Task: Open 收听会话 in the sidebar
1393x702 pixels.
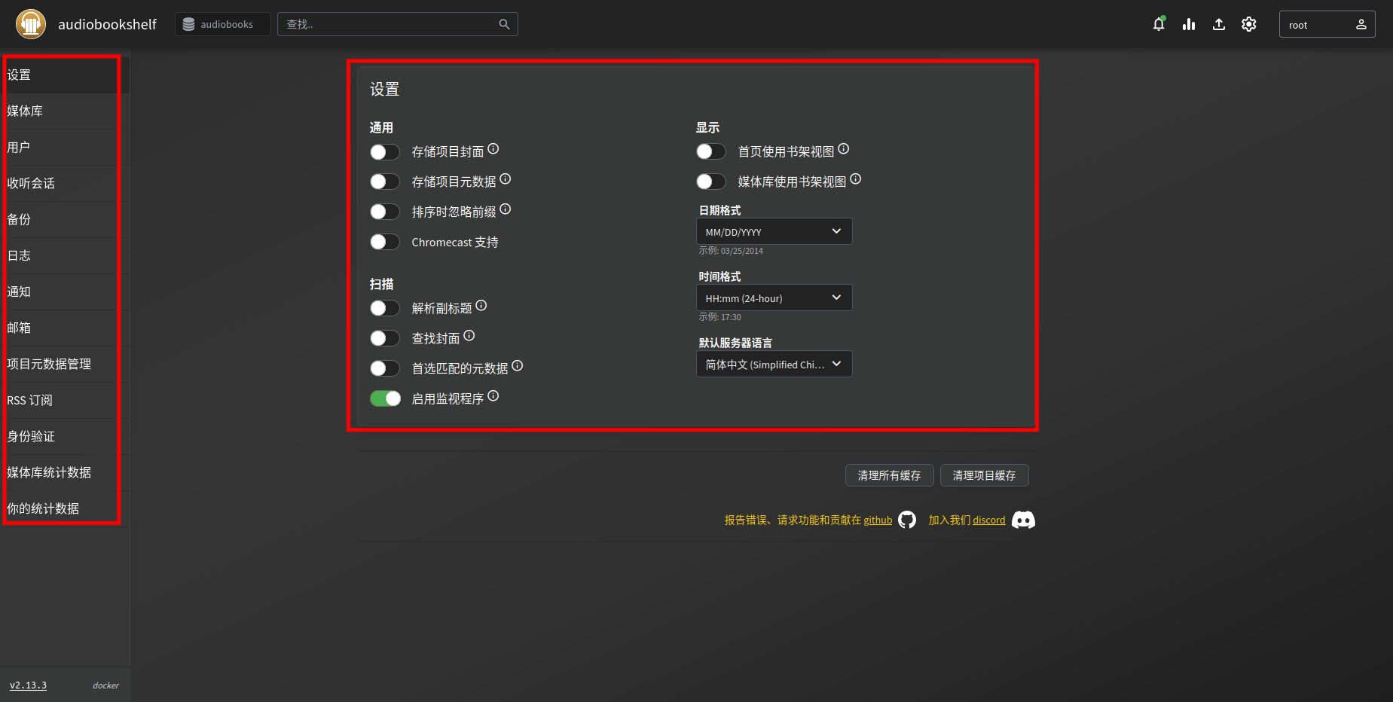Action: point(65,183)
